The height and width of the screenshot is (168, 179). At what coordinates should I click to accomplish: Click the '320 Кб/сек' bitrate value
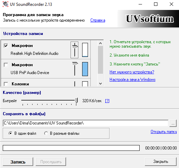click(92, 101)
